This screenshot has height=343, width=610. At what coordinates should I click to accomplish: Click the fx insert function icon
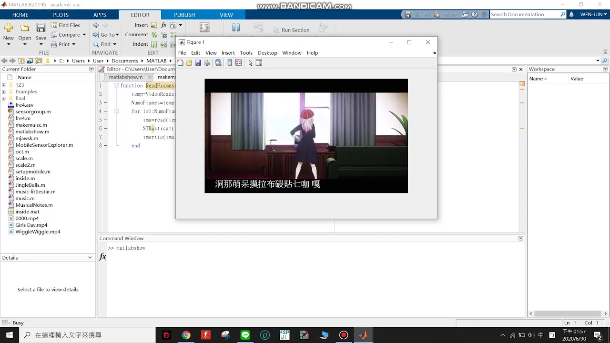point(164,25)
